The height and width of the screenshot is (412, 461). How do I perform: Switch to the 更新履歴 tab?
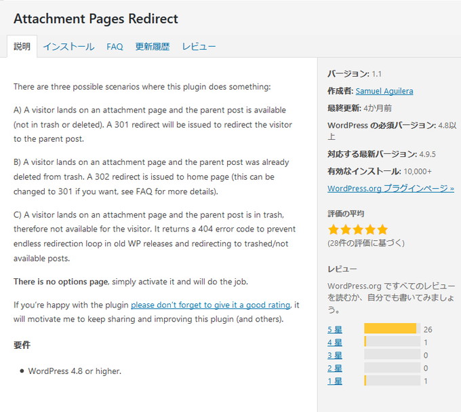pyautogui.click(x=153, y=47)
